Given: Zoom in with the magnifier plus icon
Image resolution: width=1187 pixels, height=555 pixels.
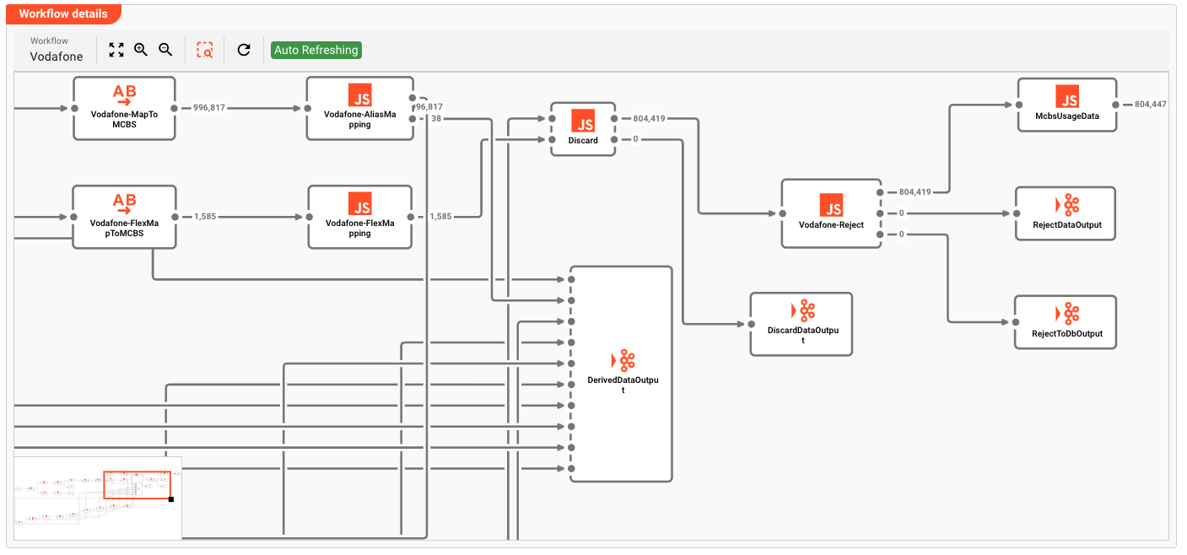Looking at the screenshot, I should click(x=141, y=50).
